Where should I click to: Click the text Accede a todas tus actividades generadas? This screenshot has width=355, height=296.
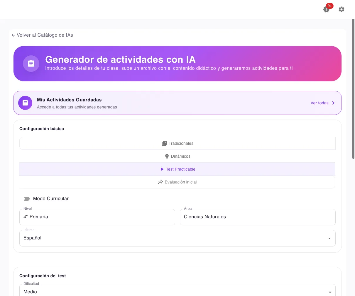[x=77, y=107]
